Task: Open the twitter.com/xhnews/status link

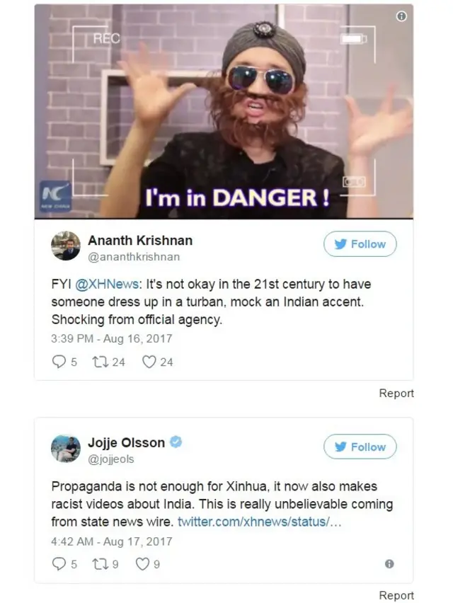Action: point(259,522)
